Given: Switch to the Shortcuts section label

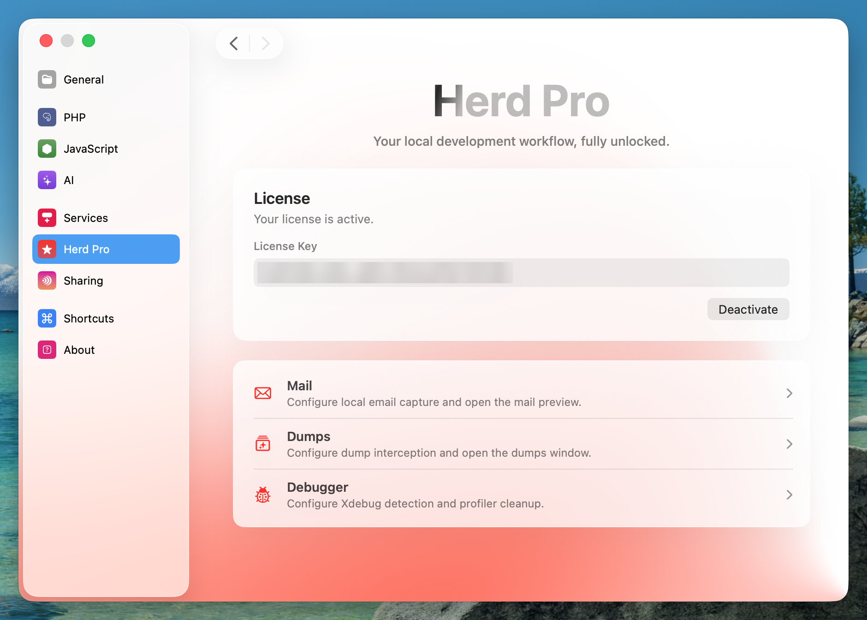Looking at the screenshot, I should click(89, 318).
